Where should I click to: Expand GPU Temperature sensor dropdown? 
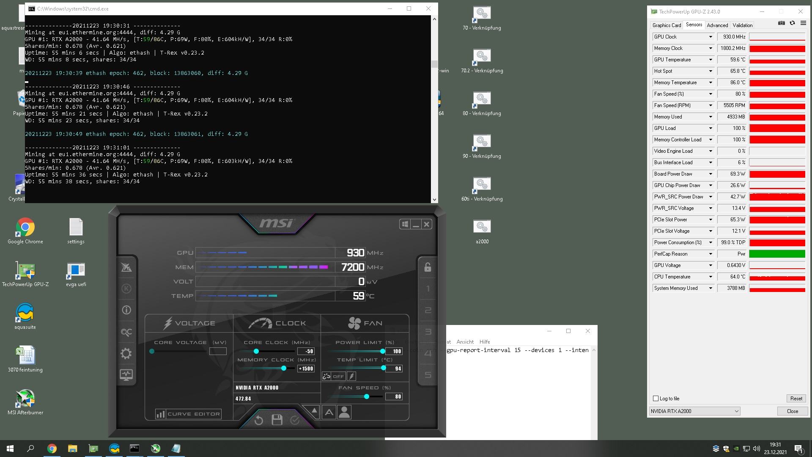710,60
